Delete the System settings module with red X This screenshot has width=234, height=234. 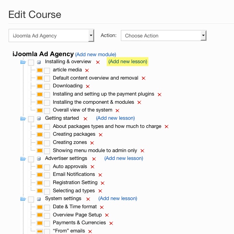click(88, 199)
